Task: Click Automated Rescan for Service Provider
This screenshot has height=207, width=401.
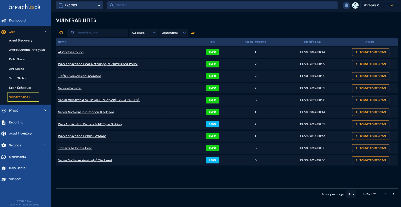Action: 371,88
